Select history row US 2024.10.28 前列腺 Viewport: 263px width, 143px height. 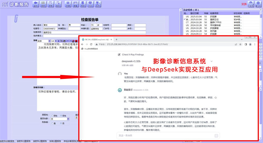coord(221,31)
